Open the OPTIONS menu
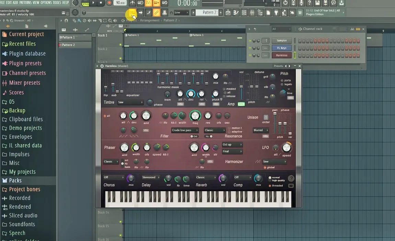The width and height of the screenshot is (395, 241). 46,2
